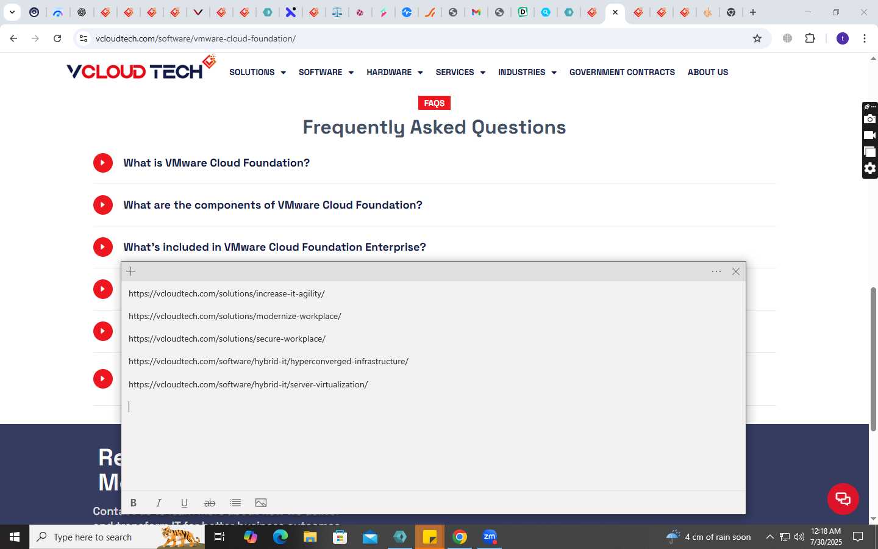The image size is (878, 549).
Task: Toggle strikethrough formatting in sticky note
Action: click(210, 503)
